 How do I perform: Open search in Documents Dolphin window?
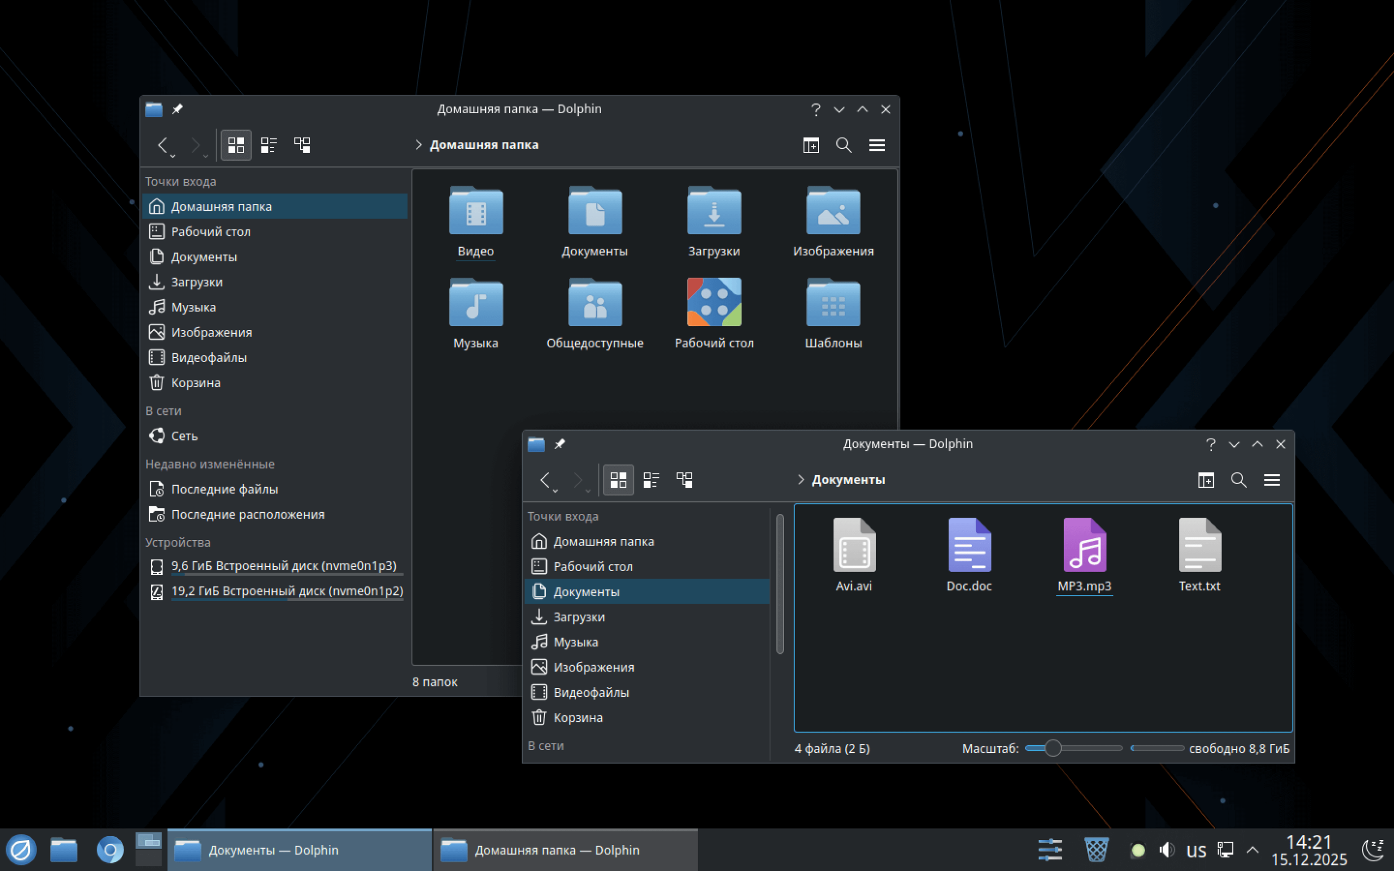[x=1238, y=480]
